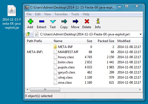This screenshot has width=148, height=104.
Task: Expand the address path dropdown arrow
Action: coord(140,34)
